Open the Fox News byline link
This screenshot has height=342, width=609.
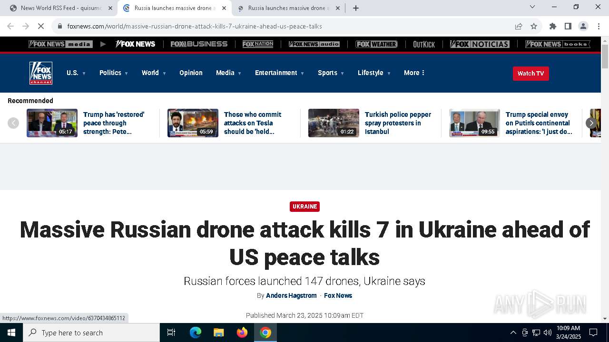point(338,295)
